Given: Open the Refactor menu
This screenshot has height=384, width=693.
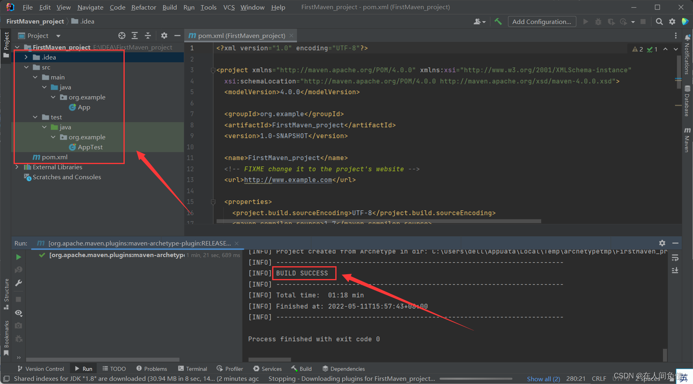Looking at the screenshot, I should [143, 7].
